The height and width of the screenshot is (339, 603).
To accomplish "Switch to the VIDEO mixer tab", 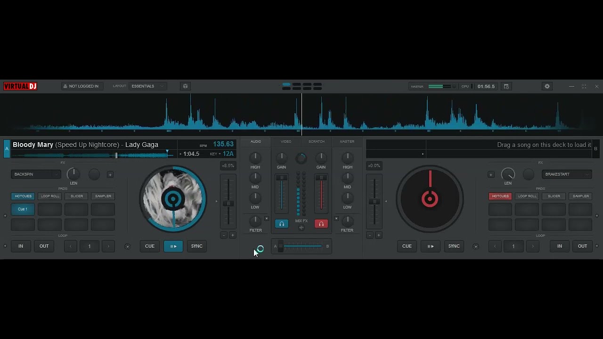I will (x=286, y=141).
